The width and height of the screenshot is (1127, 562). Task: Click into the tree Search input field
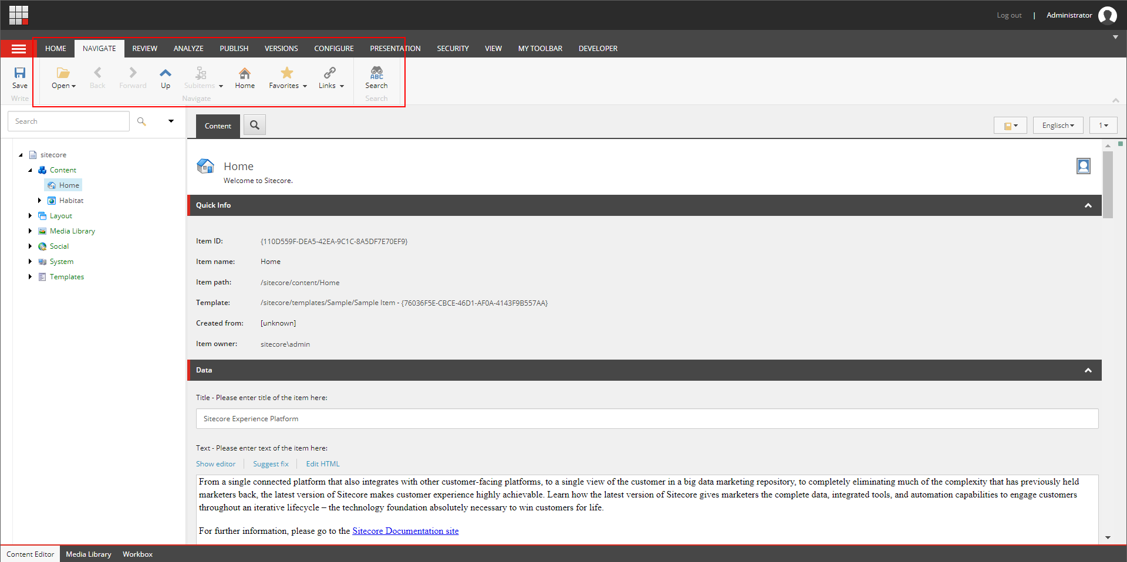coord(69,121)
